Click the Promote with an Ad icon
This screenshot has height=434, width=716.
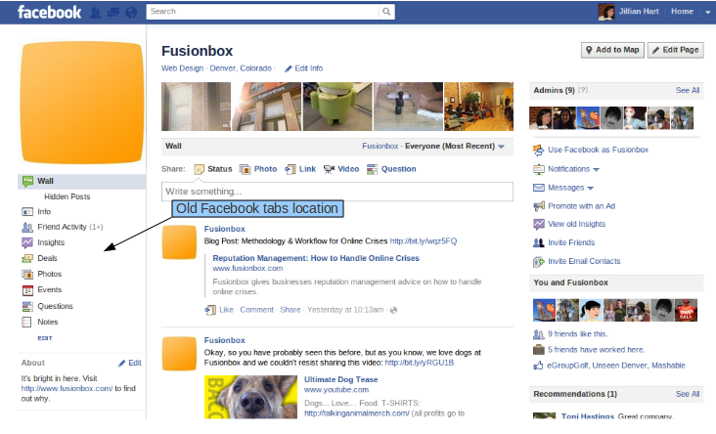538,206
